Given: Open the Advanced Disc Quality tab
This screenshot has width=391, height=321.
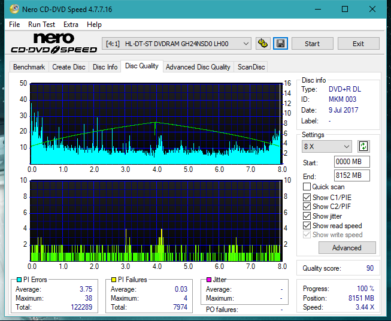Looking at the screenshot, I should tap(198, 67).
